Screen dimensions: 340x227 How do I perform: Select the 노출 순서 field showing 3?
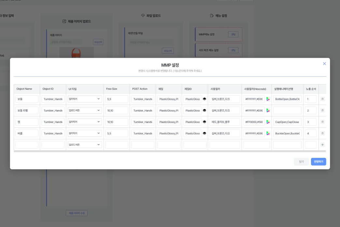pyautogui.click(x=311, y=122)
